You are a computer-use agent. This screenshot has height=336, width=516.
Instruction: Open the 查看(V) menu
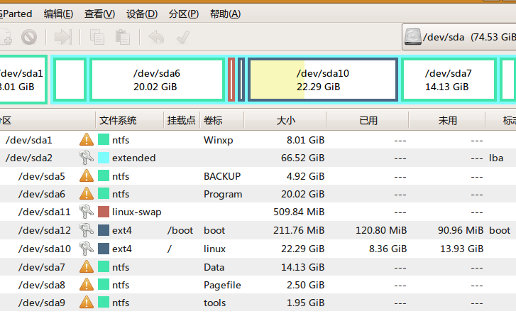(x=99, y=13)
